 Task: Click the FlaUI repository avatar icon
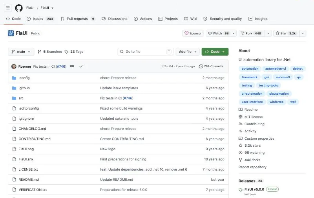pyautogui.click(x=11, y=33)
